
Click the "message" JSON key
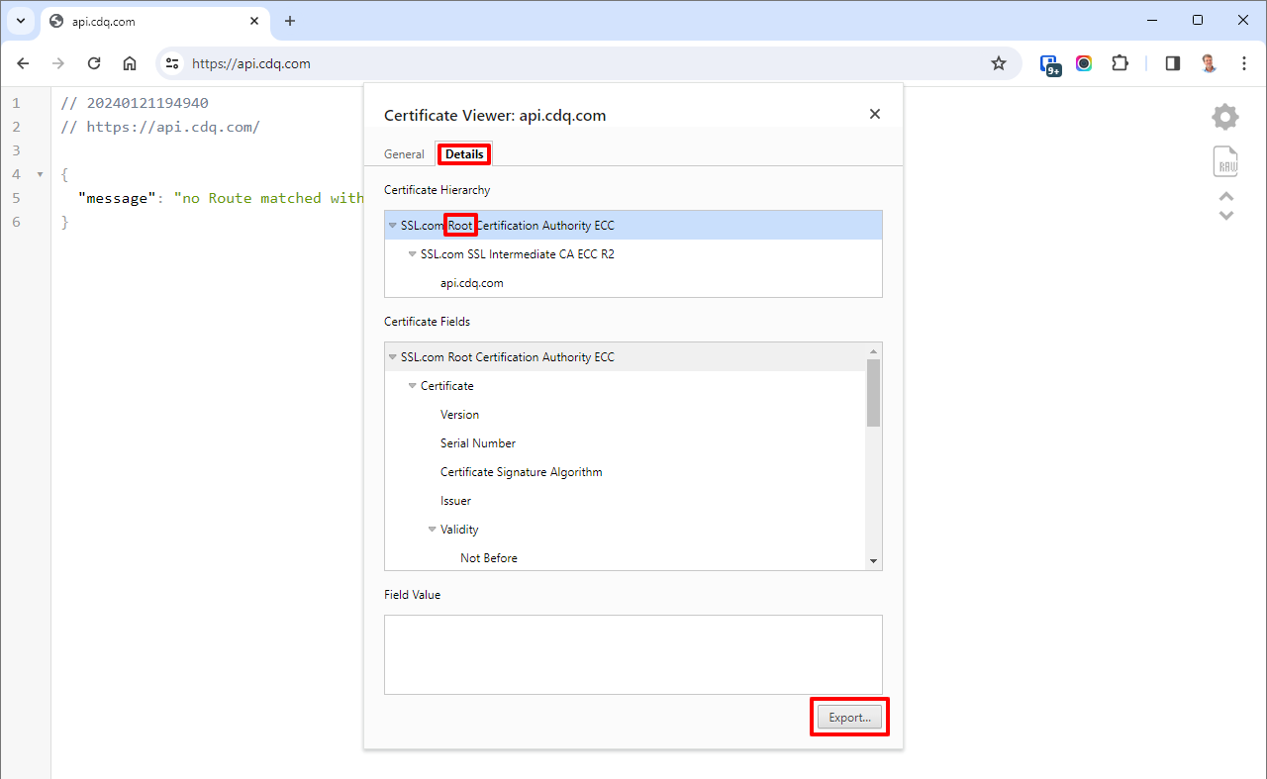(117, 198)
